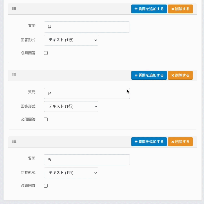Open 回答形式 dropdown for question い
Image resolution: width=204 pixels, height=204 pixels.
coord(71,107)
